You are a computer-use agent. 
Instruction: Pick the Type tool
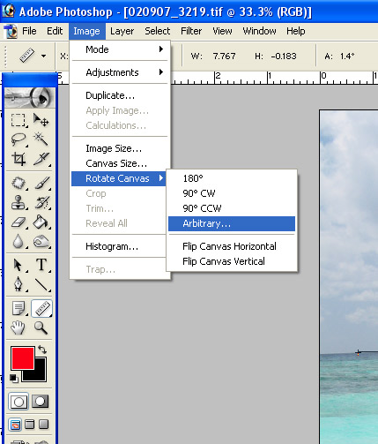click(x=41, y=265)
